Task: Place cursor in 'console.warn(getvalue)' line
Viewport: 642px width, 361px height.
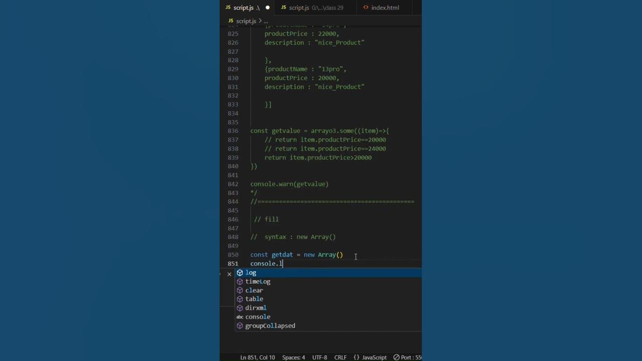Action: point(289,184)
